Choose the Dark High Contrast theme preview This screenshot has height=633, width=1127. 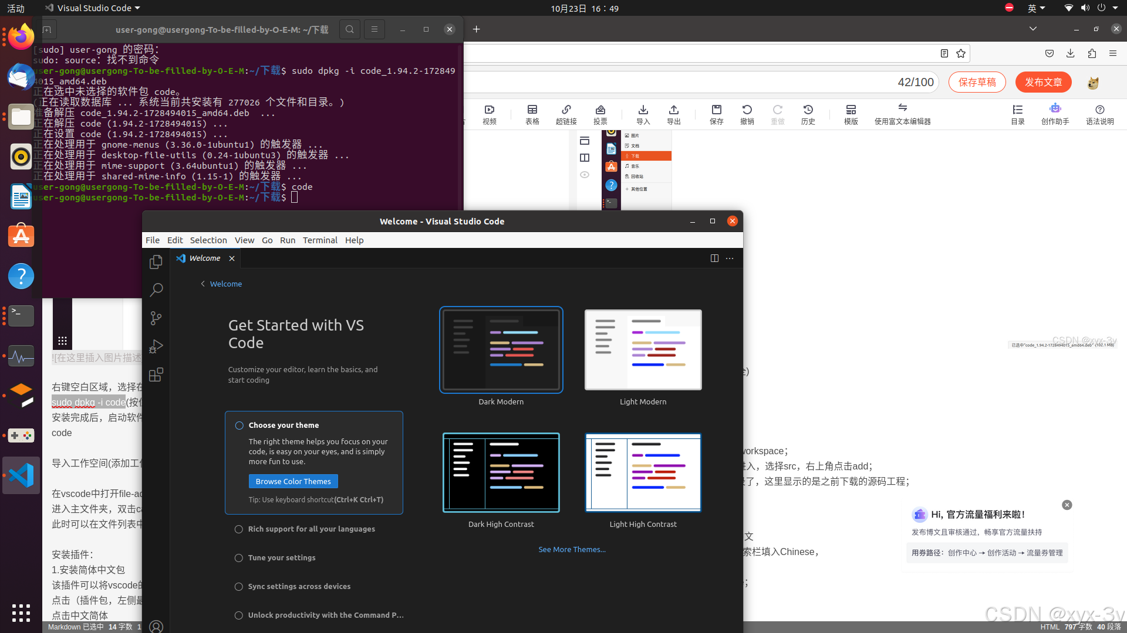[x=501, y=473]
